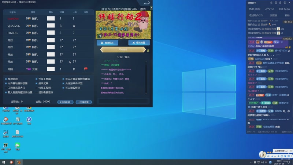Toggle 允许基地重新部署 checkbox
The image size is (293, 165).
[6, 84]
